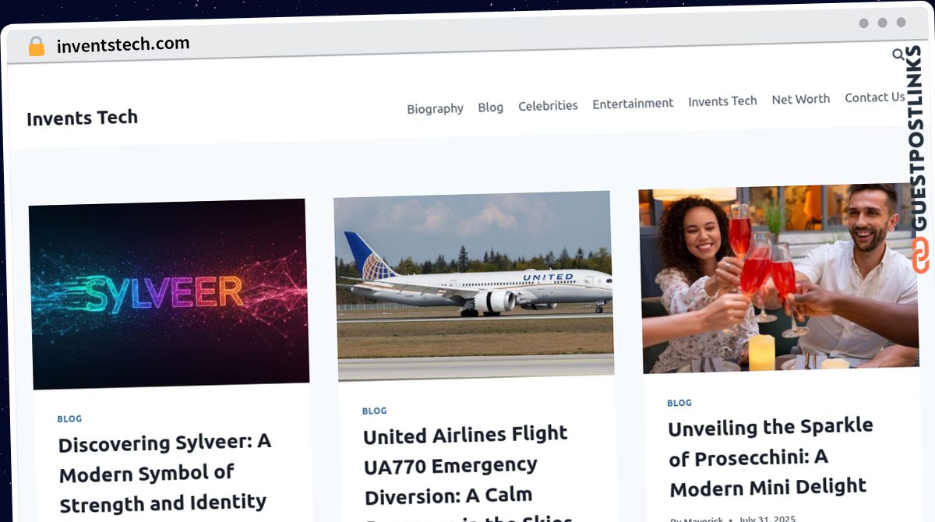Select Invents Tech in navigation menu
The height and width of the screenshot is (522, 935).
click(722, 101)
